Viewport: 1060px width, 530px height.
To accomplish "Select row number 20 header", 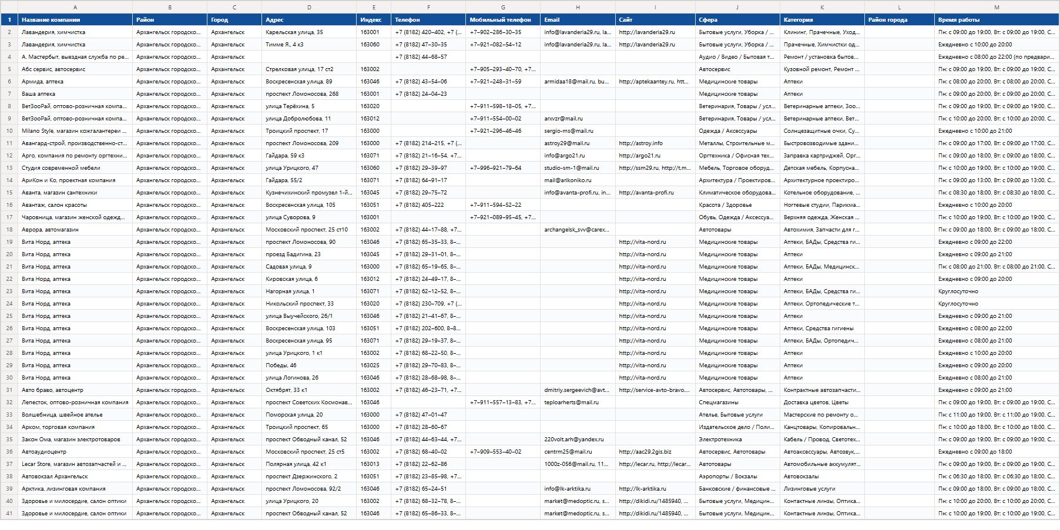I will (9, 254).
